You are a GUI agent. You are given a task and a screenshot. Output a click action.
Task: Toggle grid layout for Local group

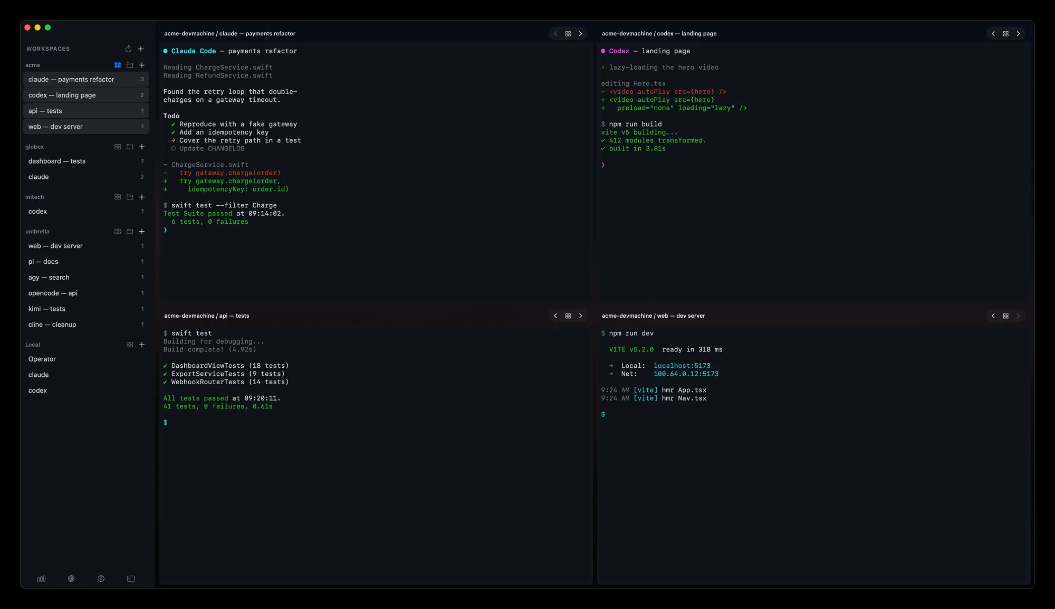click(130, 345)
